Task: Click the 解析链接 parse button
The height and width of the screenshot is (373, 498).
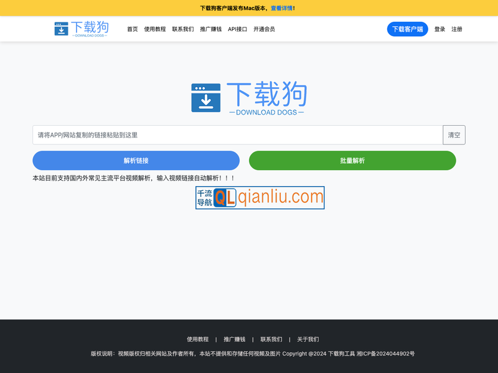Action: (136, 161)
